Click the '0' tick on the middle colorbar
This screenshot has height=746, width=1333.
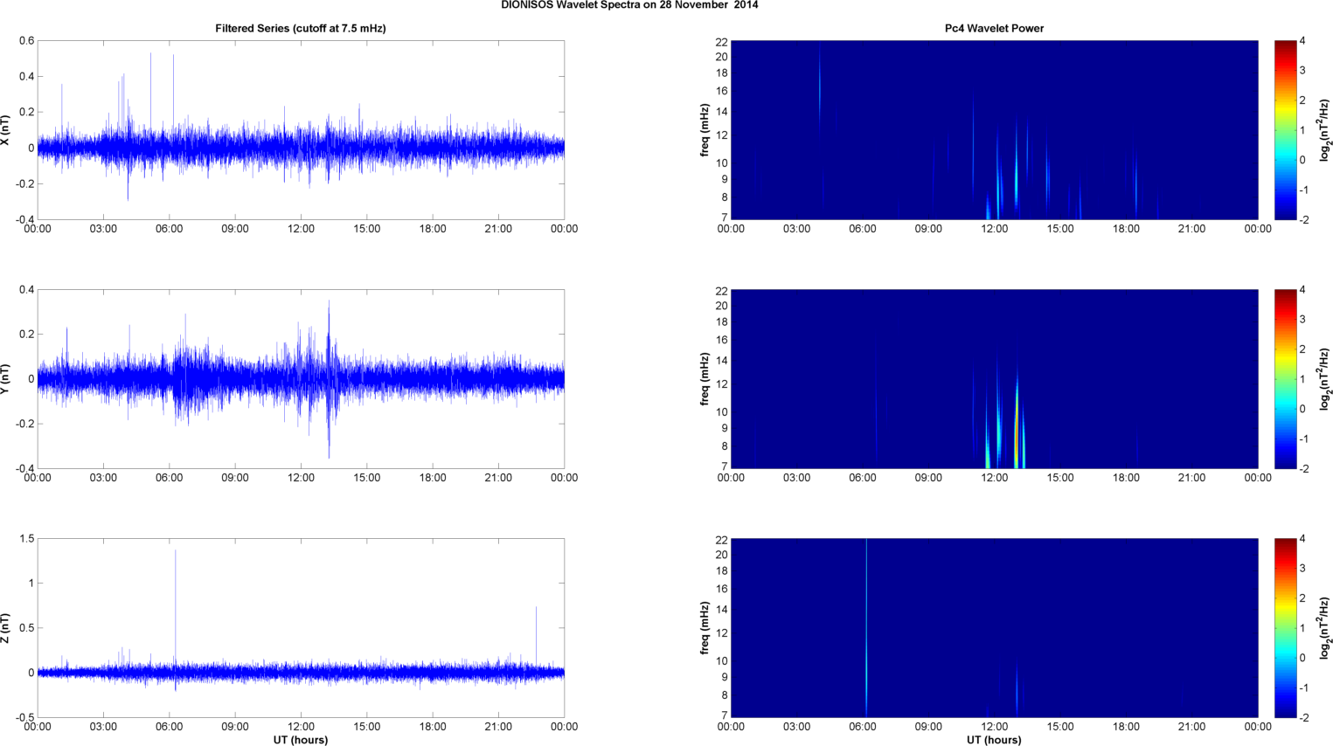(x=1302, y=409)
